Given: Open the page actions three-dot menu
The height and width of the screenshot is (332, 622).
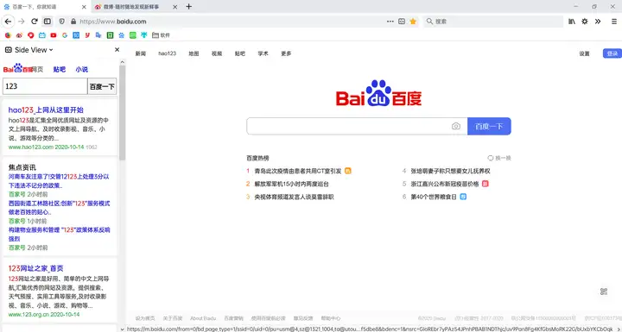Looking at the screenshot, I should point(390,22).
